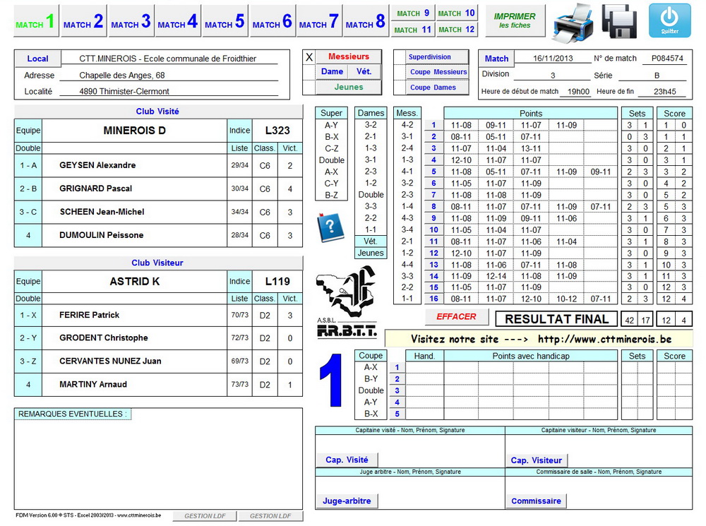Open the blue help book icon
The height and width of the screenshot is (526, 706).
click(330, 226)
